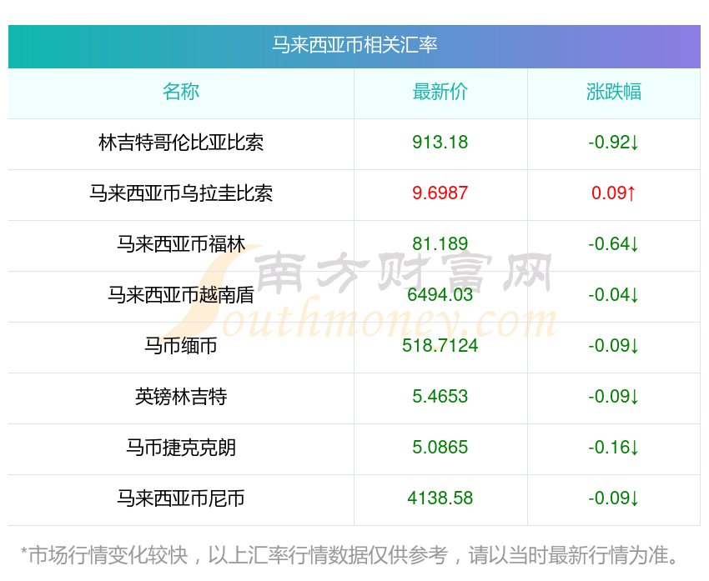
Task: Open the 马币缅币 currency pair
Action: [181, 346]
